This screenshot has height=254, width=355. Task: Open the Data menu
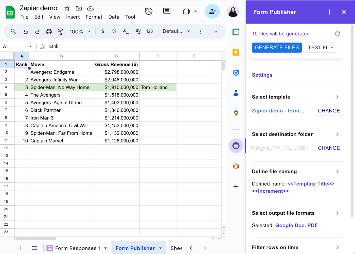114,17
